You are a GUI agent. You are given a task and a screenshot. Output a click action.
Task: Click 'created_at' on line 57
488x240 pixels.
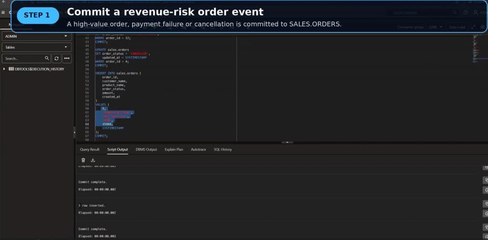tap(111, 97)
